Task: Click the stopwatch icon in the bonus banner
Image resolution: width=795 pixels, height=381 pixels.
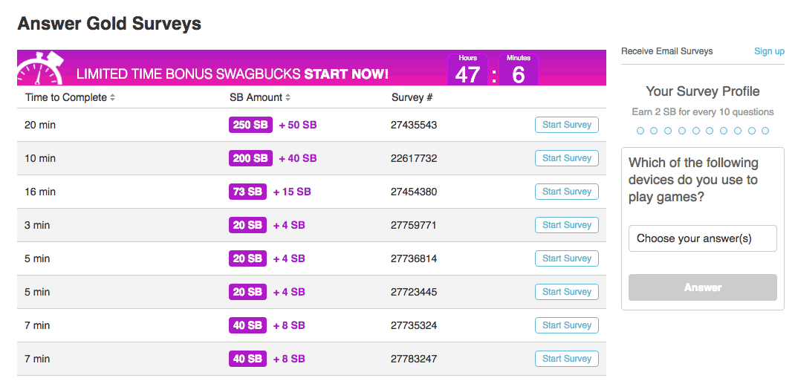Action: point(41,68)
